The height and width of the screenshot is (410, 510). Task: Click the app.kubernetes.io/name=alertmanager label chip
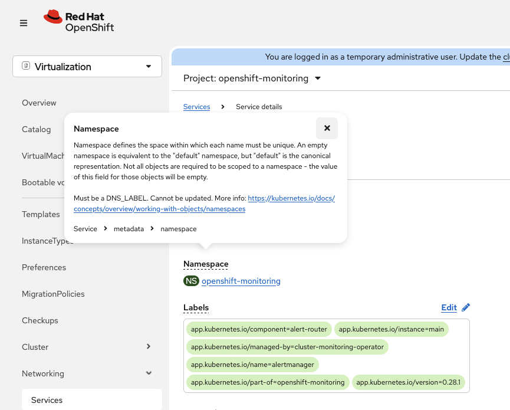pos(252,365)
